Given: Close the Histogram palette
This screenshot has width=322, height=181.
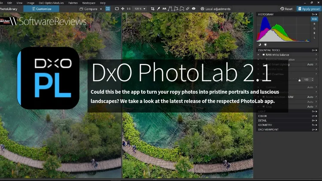Looking at the screenshot, I should 316,14.
